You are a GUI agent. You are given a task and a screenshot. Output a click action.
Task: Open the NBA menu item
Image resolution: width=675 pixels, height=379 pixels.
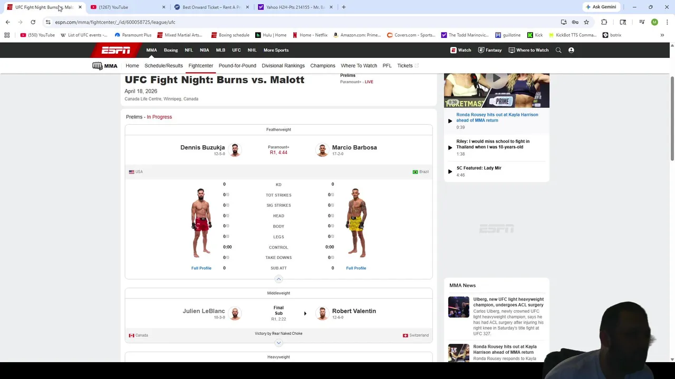click(x=204, y=50)
